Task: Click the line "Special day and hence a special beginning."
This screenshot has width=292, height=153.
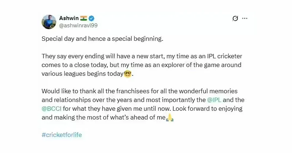Action: [103, 39]
